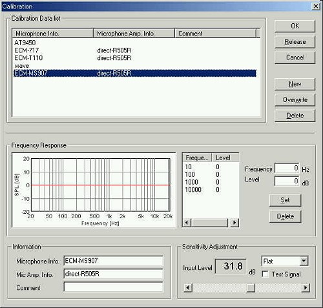Click the OK button

point(295,26)
